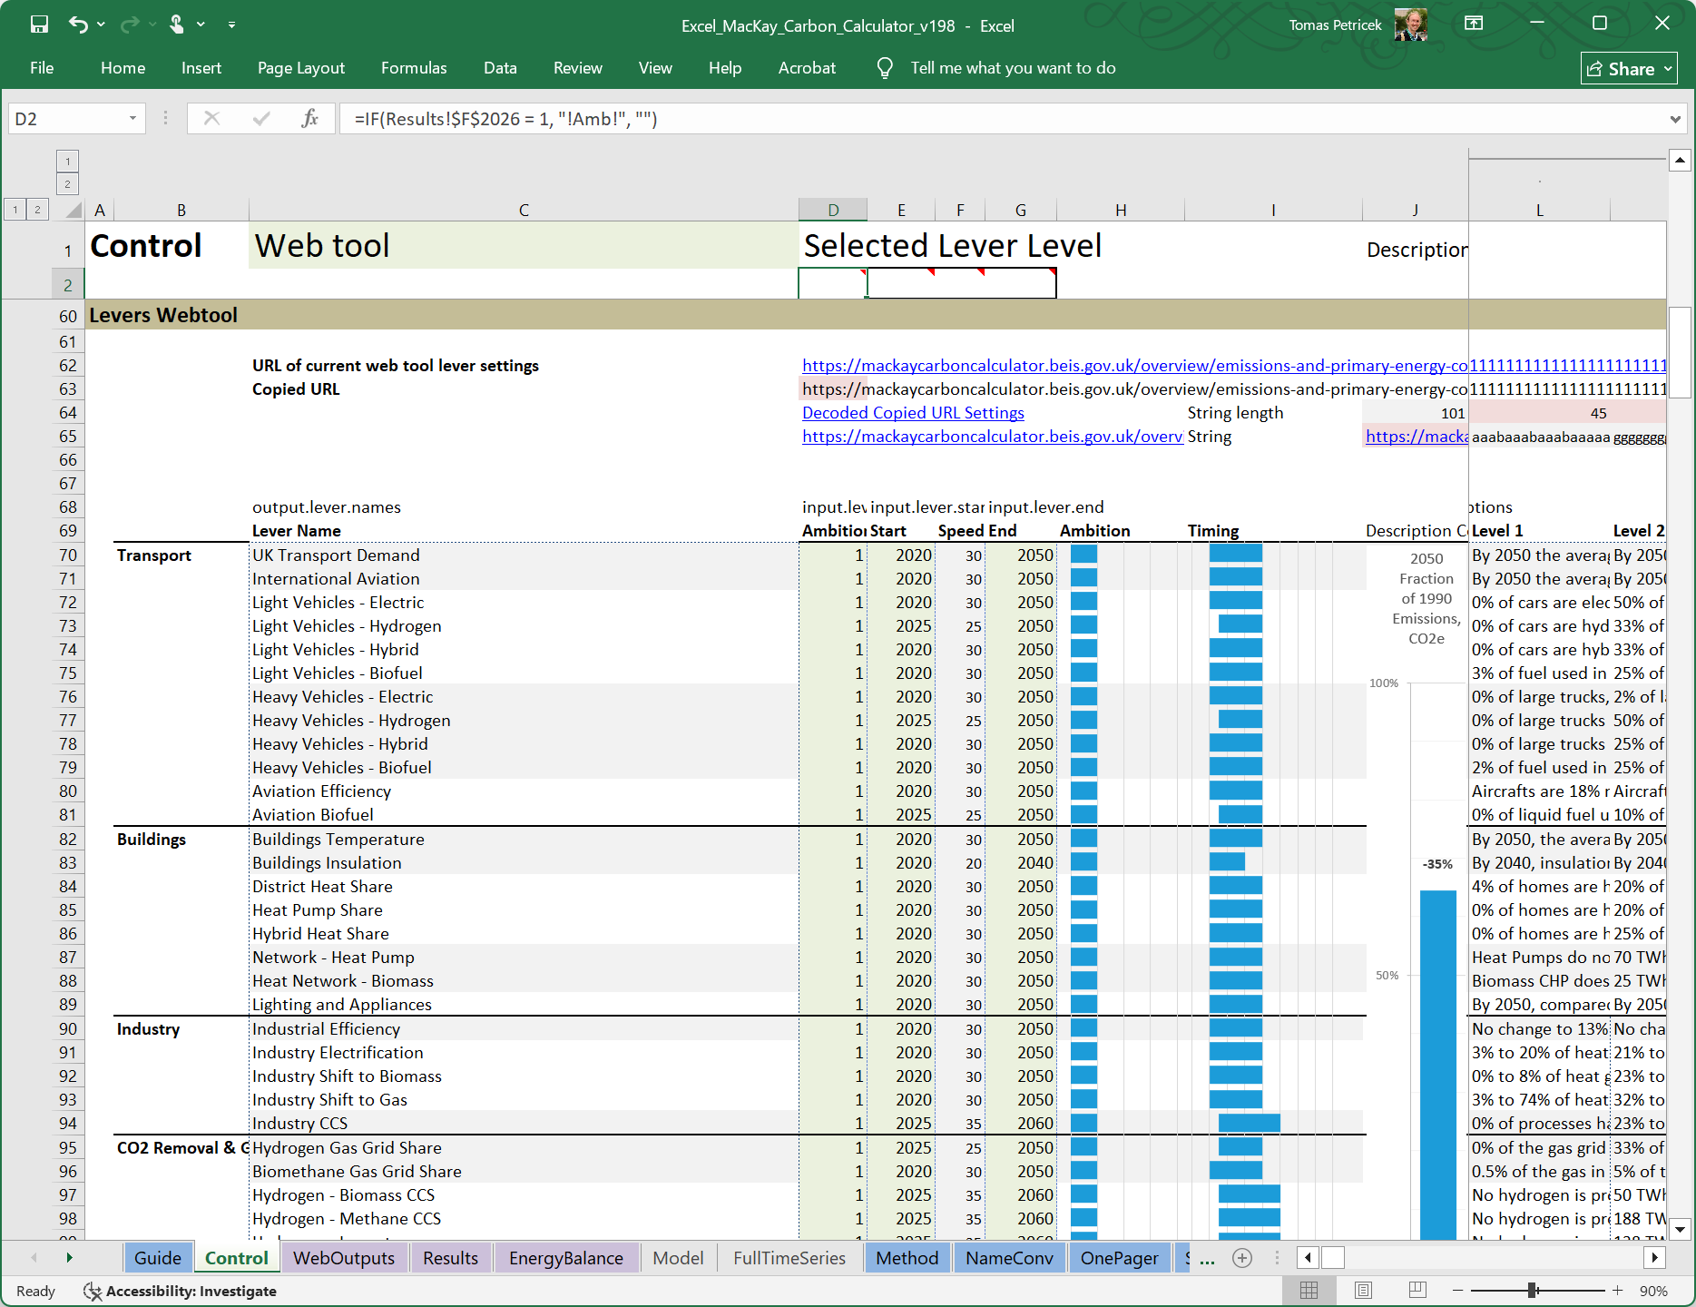Switch to Page Break Preview icon
Screen dimensions: 1696x1307
1417,1291
